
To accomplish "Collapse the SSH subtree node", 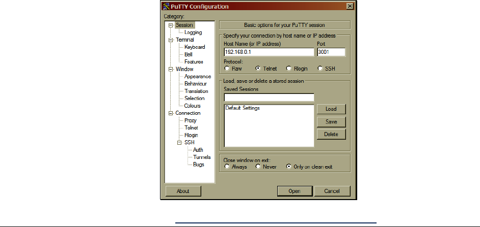I will point(180,143).
